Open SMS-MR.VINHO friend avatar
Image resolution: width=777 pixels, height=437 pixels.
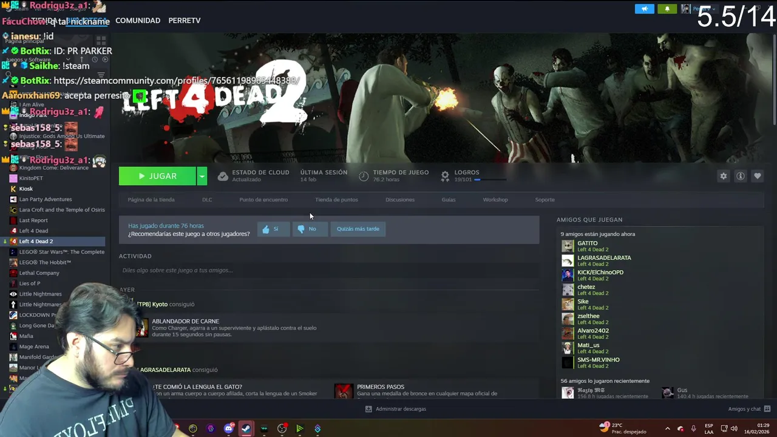(568, 363)
